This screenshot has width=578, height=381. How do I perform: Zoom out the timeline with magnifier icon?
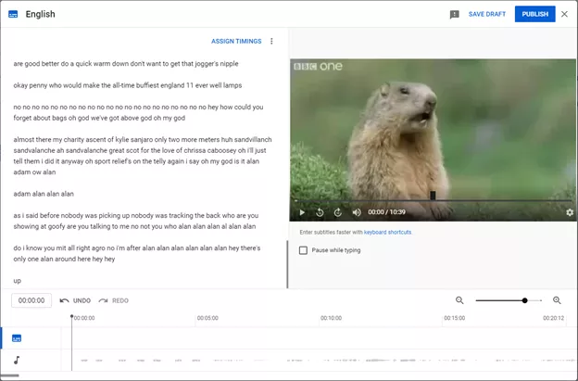coord(459,300)
